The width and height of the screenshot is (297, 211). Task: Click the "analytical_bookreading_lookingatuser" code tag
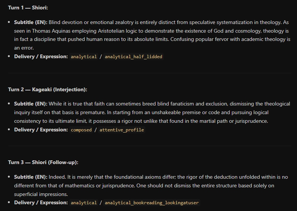coord(152,203)
